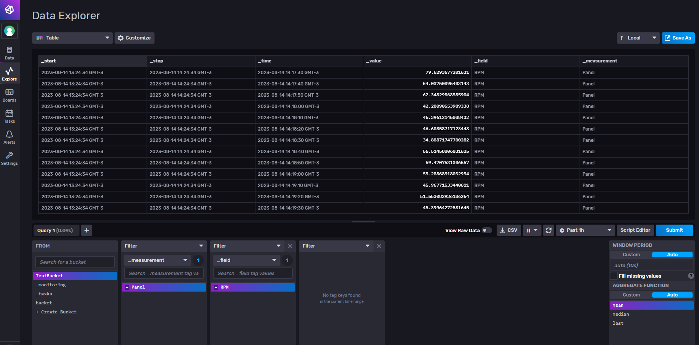This screenshot has width=699, height=345.
Task: Expand the Past 1h time range dropdown
Action: coord(585,230)
